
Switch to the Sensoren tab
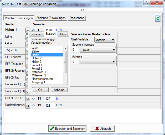click(x=36, y=34)
